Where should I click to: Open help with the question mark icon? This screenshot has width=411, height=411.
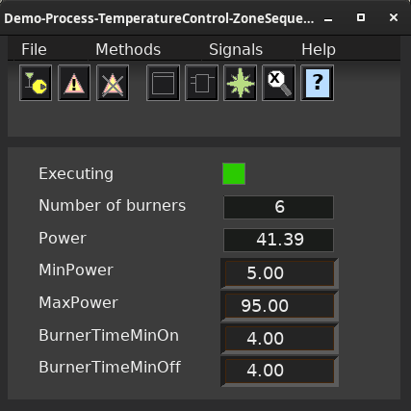tap(317, 83)
